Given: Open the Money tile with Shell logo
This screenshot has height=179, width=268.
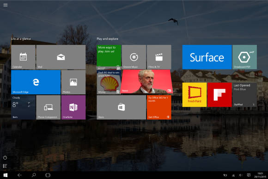Looking at the screenshot, I should (109, 82).
